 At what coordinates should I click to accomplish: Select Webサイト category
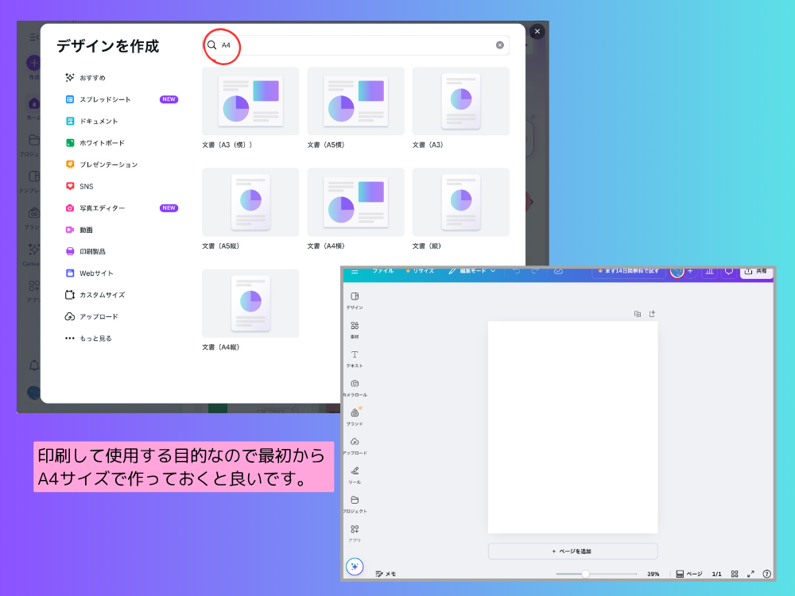(89, 273)
